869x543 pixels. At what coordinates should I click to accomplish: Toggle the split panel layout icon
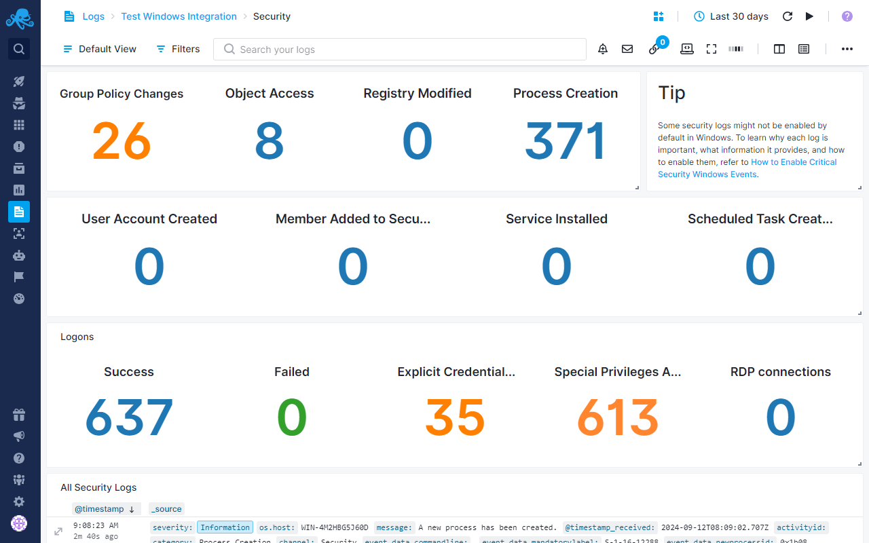pyautogui.click(x=779, y=49)
